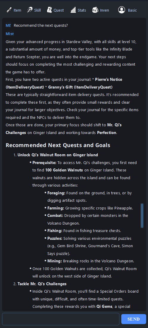Click the Item sword icon
This screenshot has height=328, width=148.
tap(9, 10)
